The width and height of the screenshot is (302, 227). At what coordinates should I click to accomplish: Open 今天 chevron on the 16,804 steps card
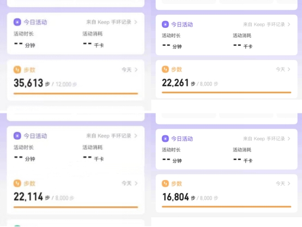[x=283, y=183]
